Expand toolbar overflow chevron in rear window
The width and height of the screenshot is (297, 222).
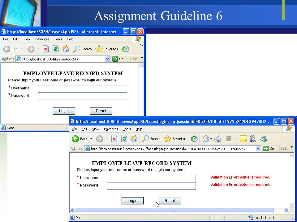coord(141,45)
